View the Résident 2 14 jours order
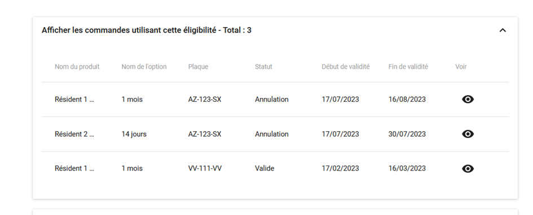This screenshot has height=215, width=533. point(468,134)
